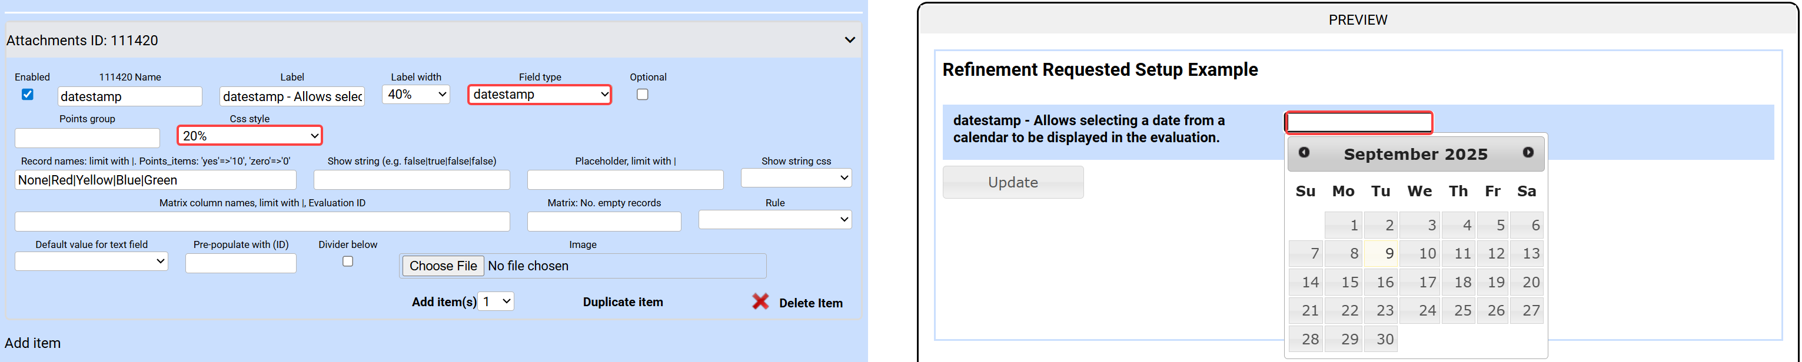Viewport: 1802px width, 362px height.
Task: Click the Choose File button
Action: pos(443,266)
